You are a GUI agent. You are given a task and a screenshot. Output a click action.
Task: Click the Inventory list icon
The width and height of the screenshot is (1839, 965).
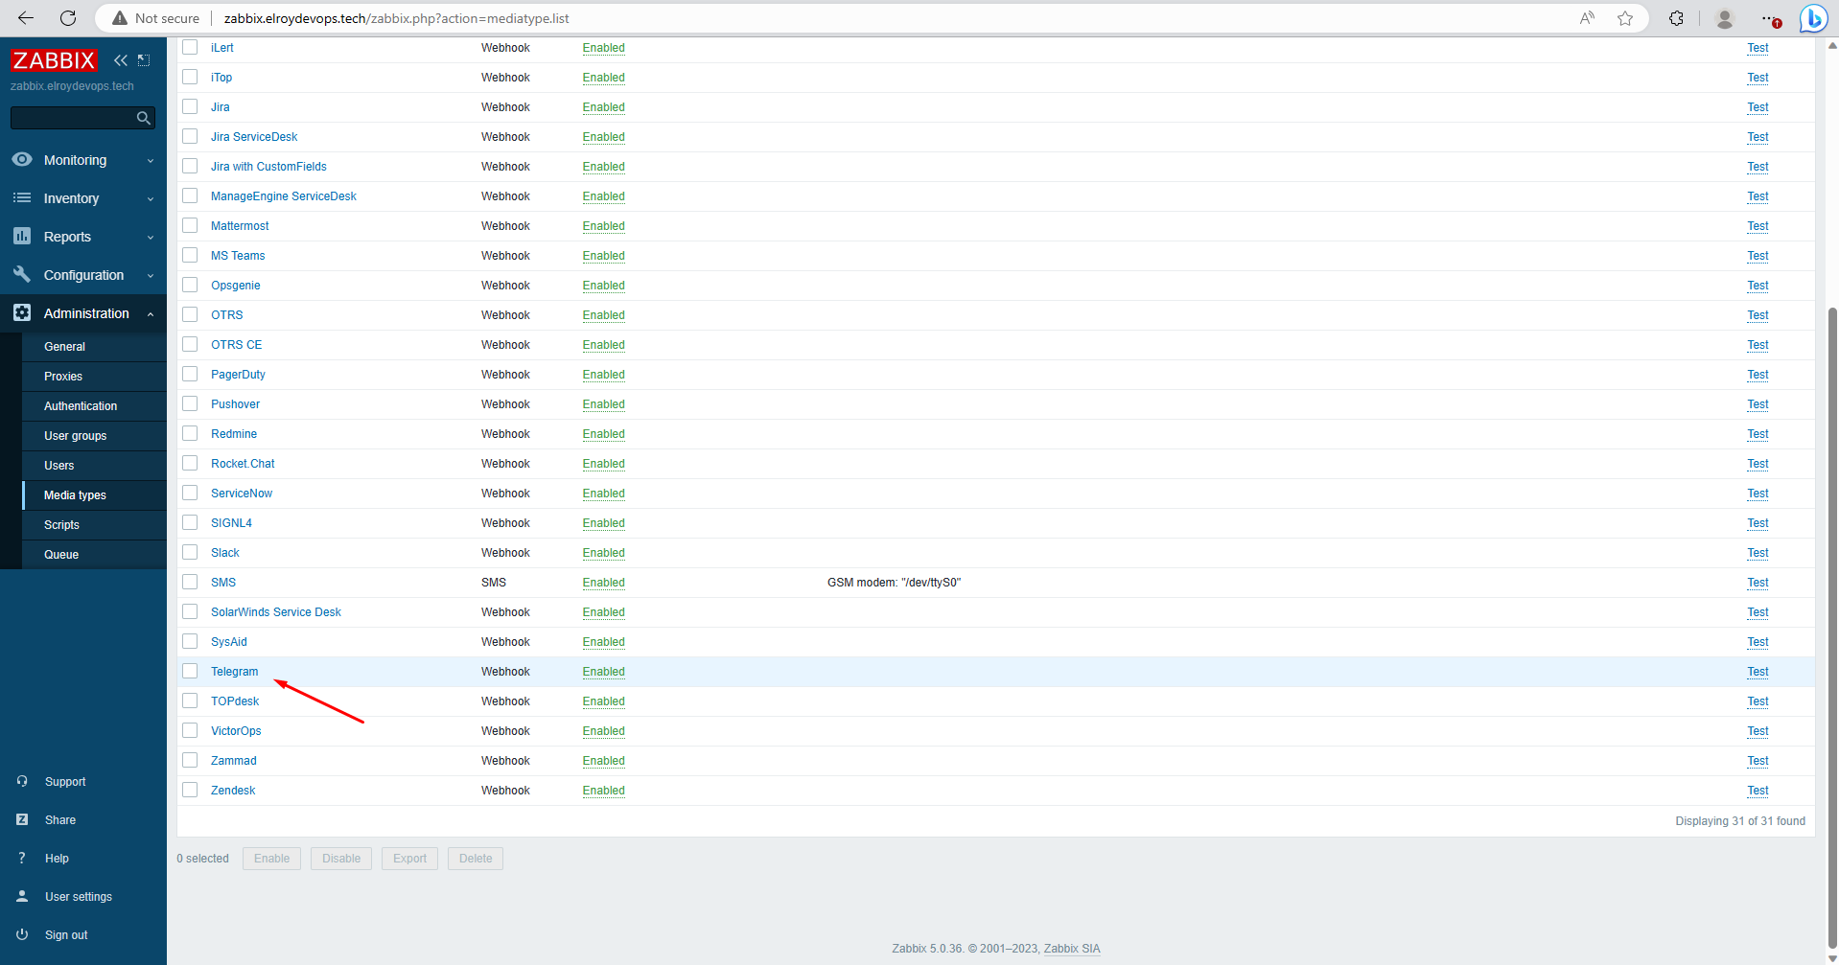click(22, 198)
